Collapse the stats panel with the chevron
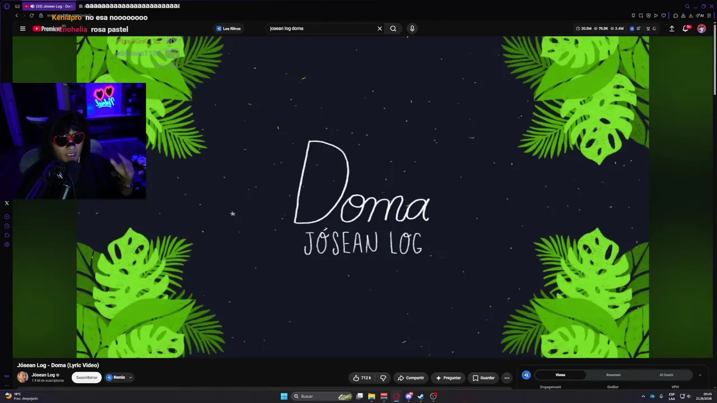Viewport: 717px width, 403px height. [x=700, y=375]
